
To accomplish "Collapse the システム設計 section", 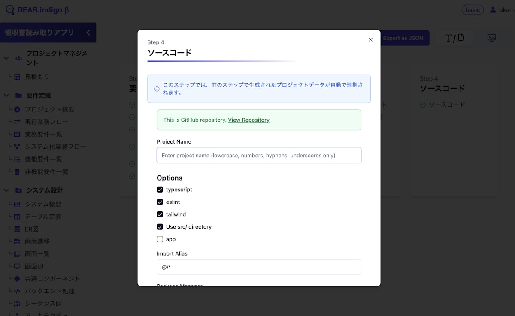I will click(x=6, y=190).
